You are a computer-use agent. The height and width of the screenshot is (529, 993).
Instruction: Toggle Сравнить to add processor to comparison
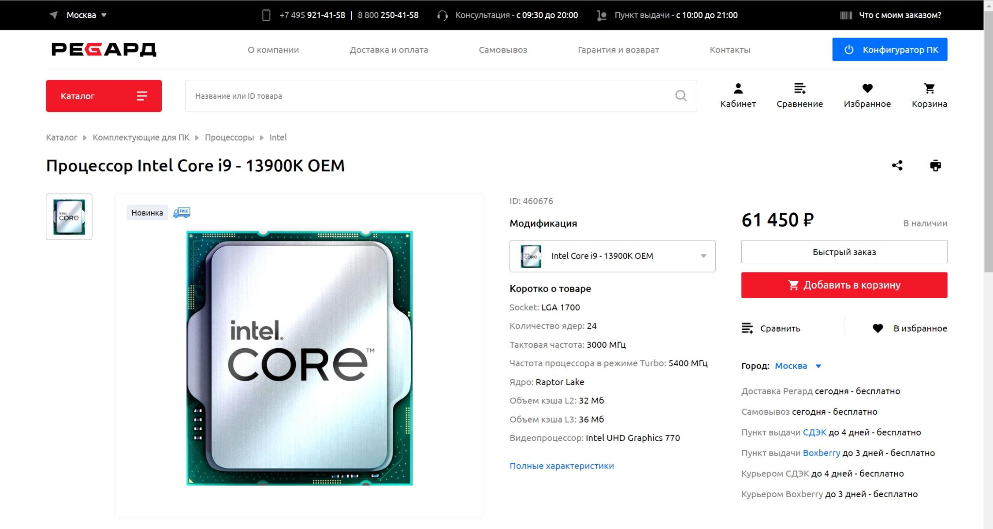771,328
